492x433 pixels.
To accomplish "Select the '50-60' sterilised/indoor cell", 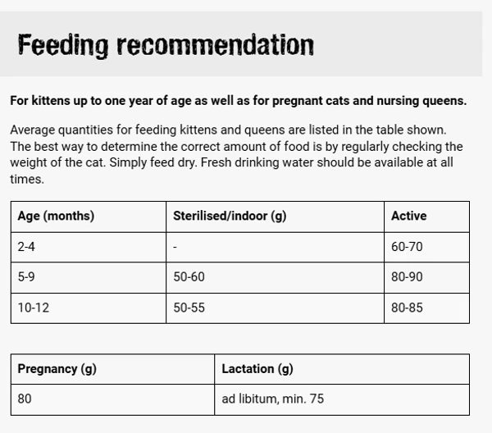I will pyautogui.click(x=189, y=277).
